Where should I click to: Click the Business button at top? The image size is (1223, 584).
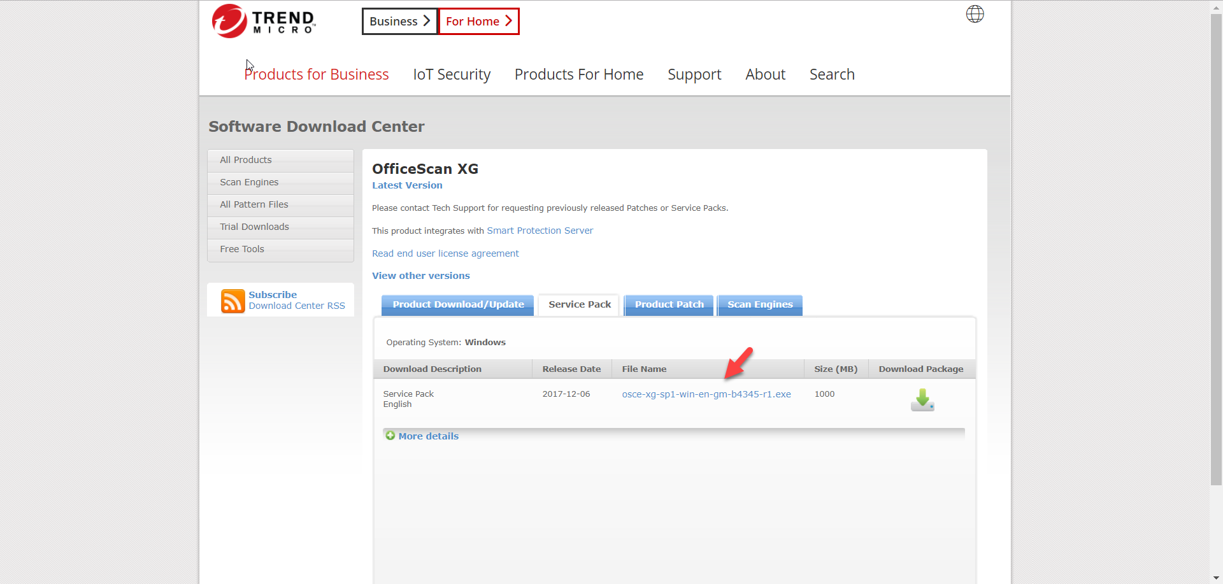click(399, 21)
